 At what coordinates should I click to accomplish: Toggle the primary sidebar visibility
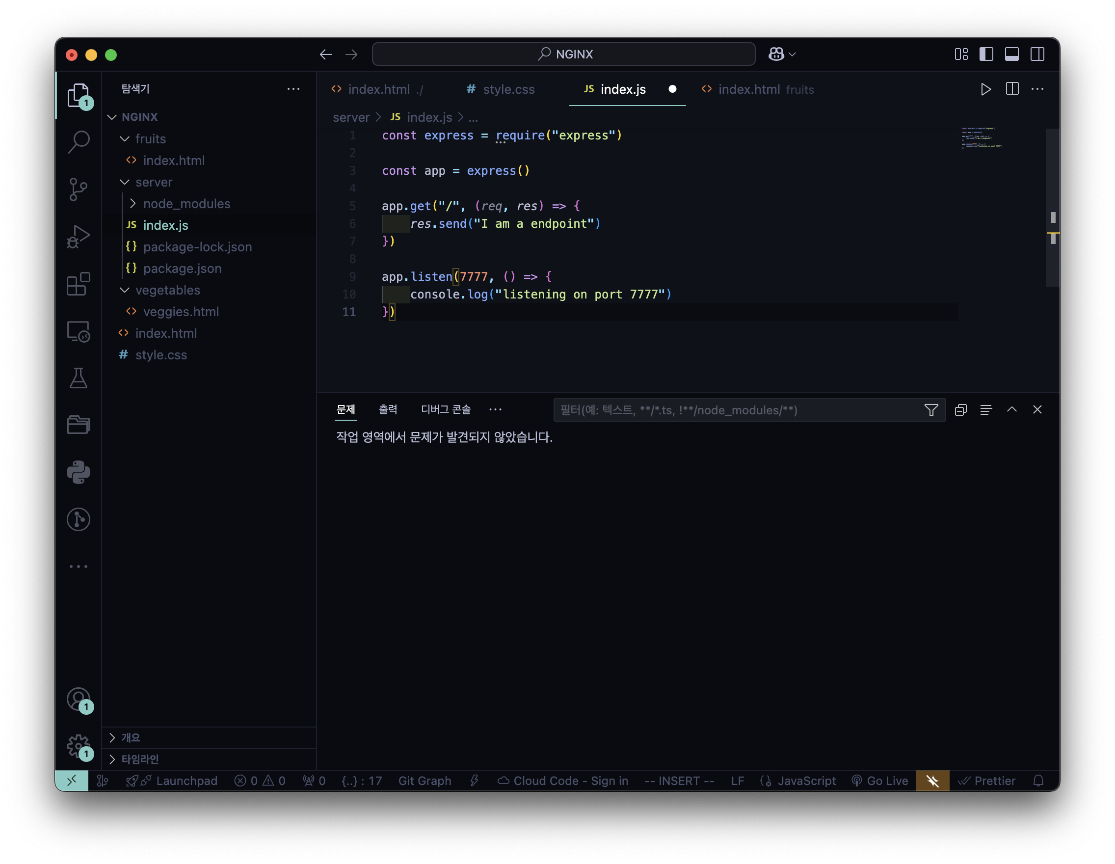tap(986, 54)
